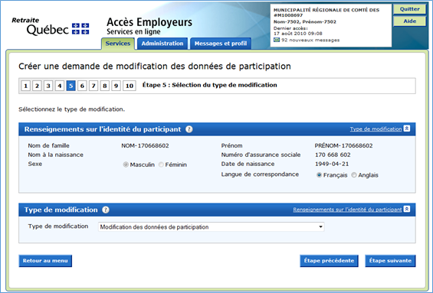Click the birth date 1949-04-21
433x293 pixels.
(332, 164)
